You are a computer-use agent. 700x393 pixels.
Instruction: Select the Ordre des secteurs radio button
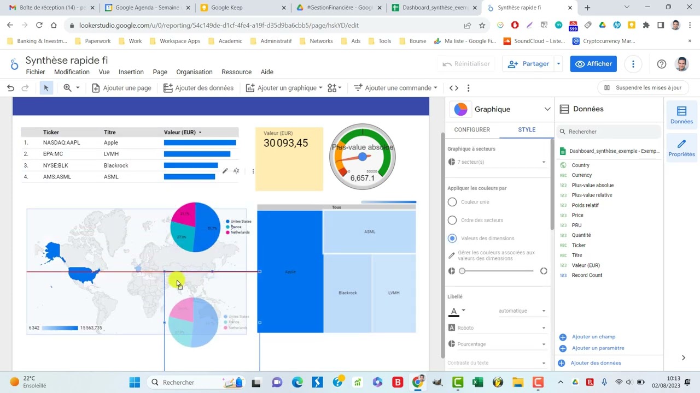tap(452, 220)
